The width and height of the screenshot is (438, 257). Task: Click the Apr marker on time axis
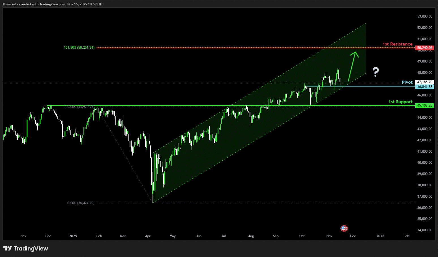148,236
